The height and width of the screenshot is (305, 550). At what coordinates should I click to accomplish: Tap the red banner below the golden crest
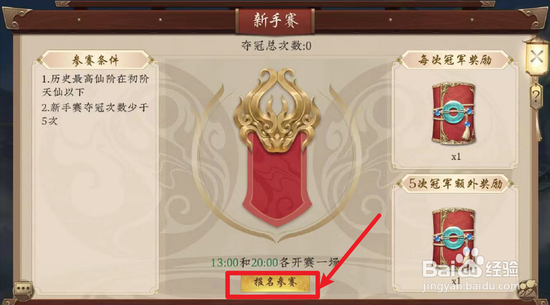click(277, 179)
